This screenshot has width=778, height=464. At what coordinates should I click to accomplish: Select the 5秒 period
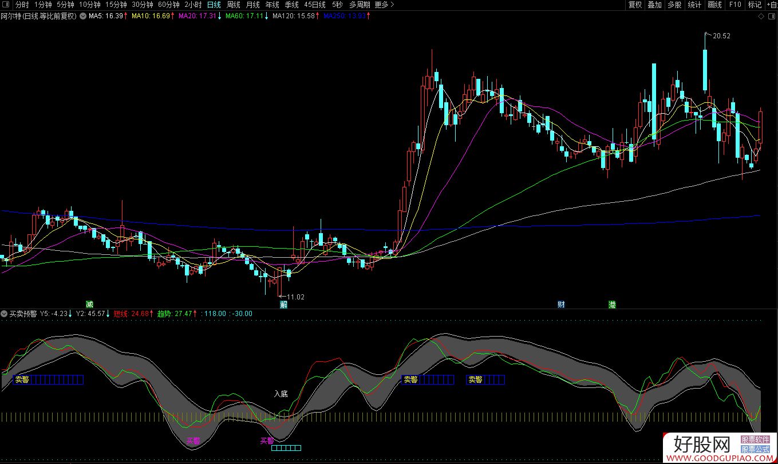coord(337,5)
